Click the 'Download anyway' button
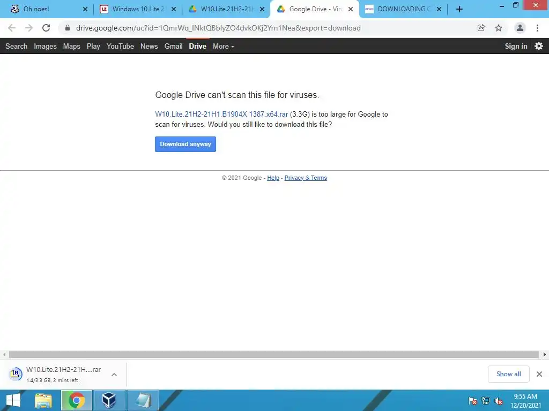The image size is (549, 411). tap(185, 144)
